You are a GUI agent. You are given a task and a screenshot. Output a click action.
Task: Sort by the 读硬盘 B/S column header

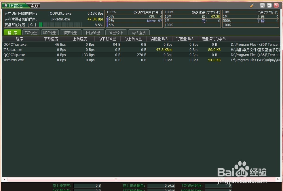tap(159, 39)
